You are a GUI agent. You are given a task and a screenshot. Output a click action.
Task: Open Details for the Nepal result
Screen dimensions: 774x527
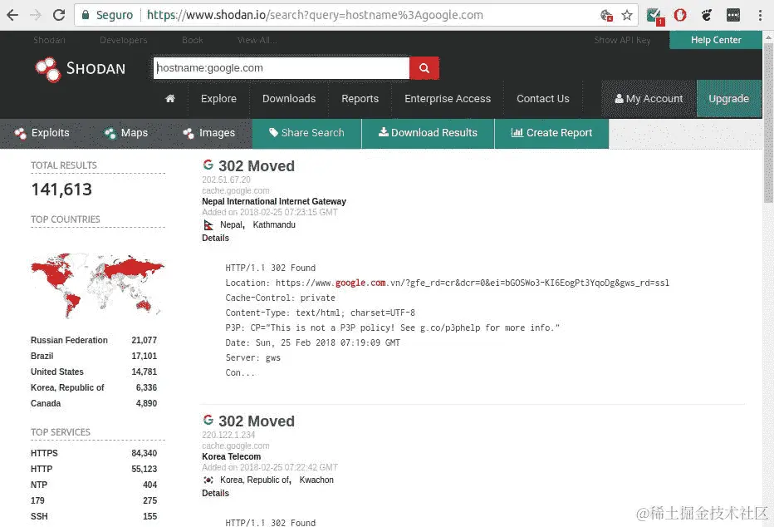[x=215, y=238]
